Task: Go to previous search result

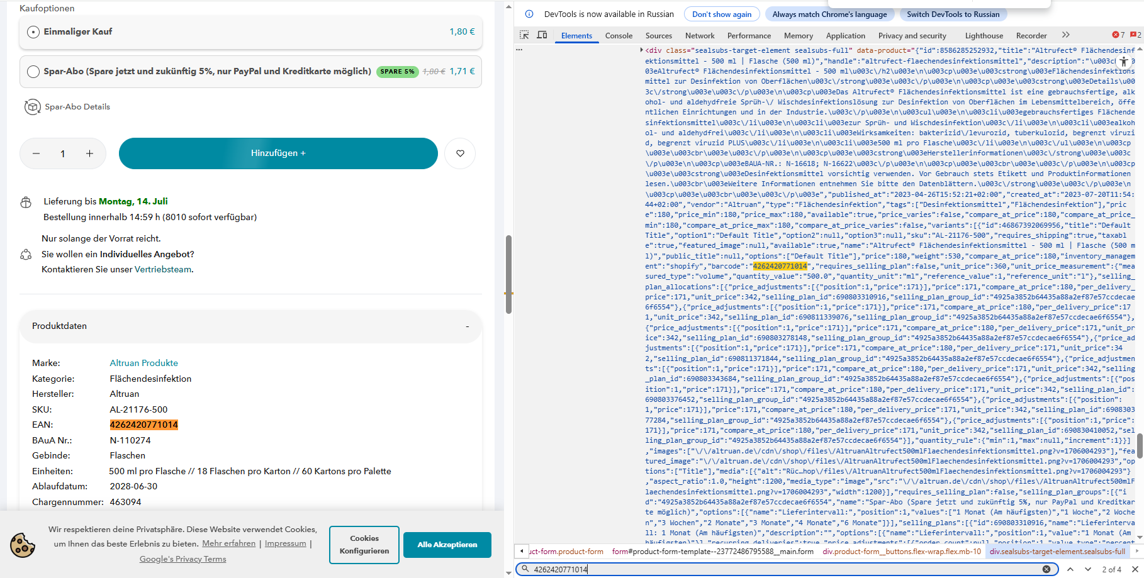Action: click(1070, 569)
